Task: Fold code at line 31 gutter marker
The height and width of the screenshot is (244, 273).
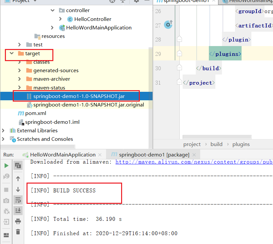Action: click(179, 82)
